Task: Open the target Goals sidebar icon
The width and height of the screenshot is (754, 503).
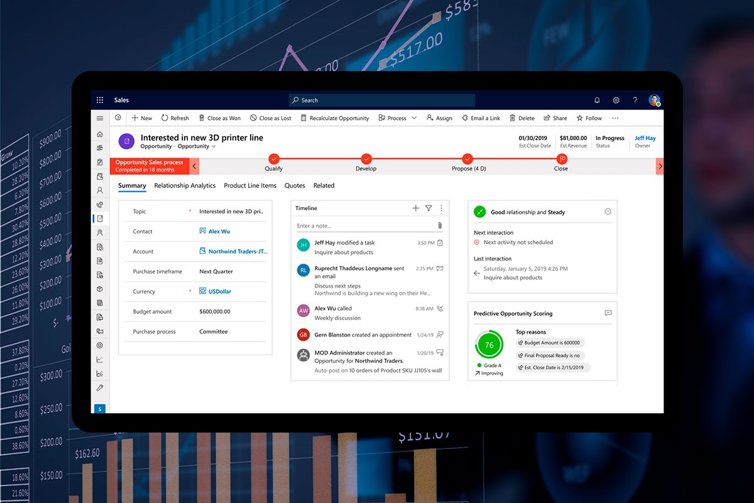Action: click(x=100, y=345)
